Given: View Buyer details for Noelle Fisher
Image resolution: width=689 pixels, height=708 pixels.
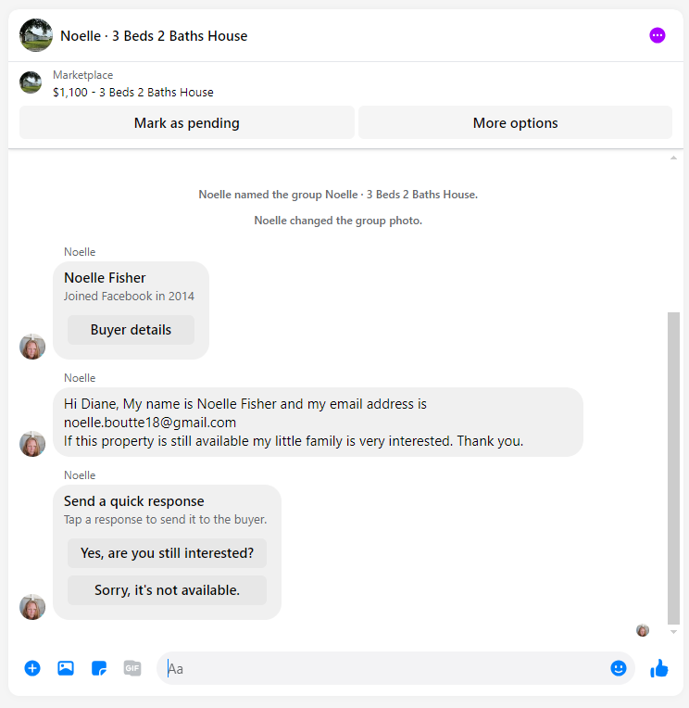Looking at the screenshot, I should pos(131,330).
